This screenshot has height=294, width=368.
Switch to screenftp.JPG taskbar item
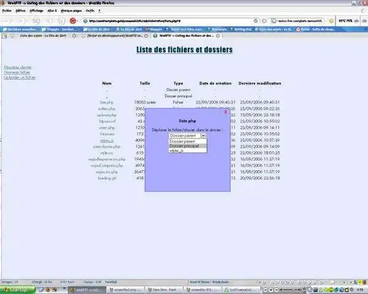203,290
